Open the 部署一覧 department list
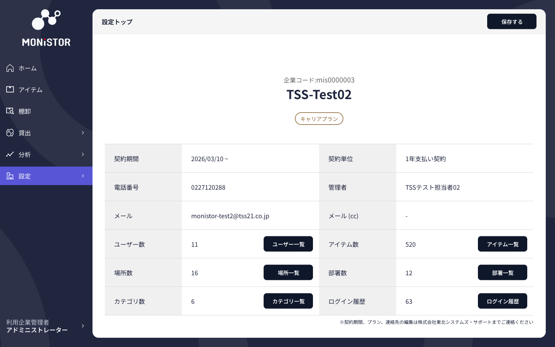The width and height of the screenshot is (555, 347). [503, 272]
